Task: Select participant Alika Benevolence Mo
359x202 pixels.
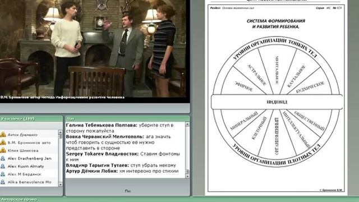Action: point(29,182)
